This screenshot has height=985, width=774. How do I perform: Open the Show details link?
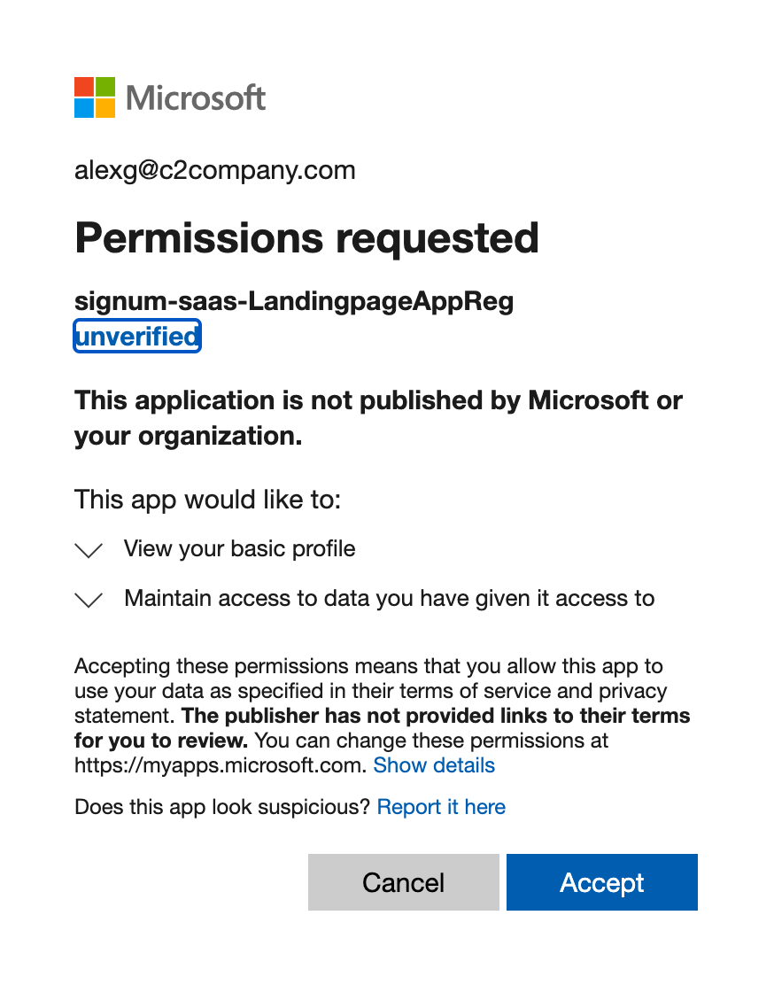click(x=434, y=765)
